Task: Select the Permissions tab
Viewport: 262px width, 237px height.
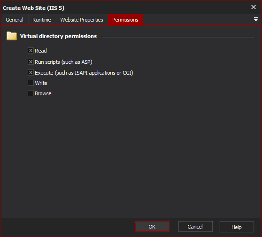Action: tap(125, 20)
